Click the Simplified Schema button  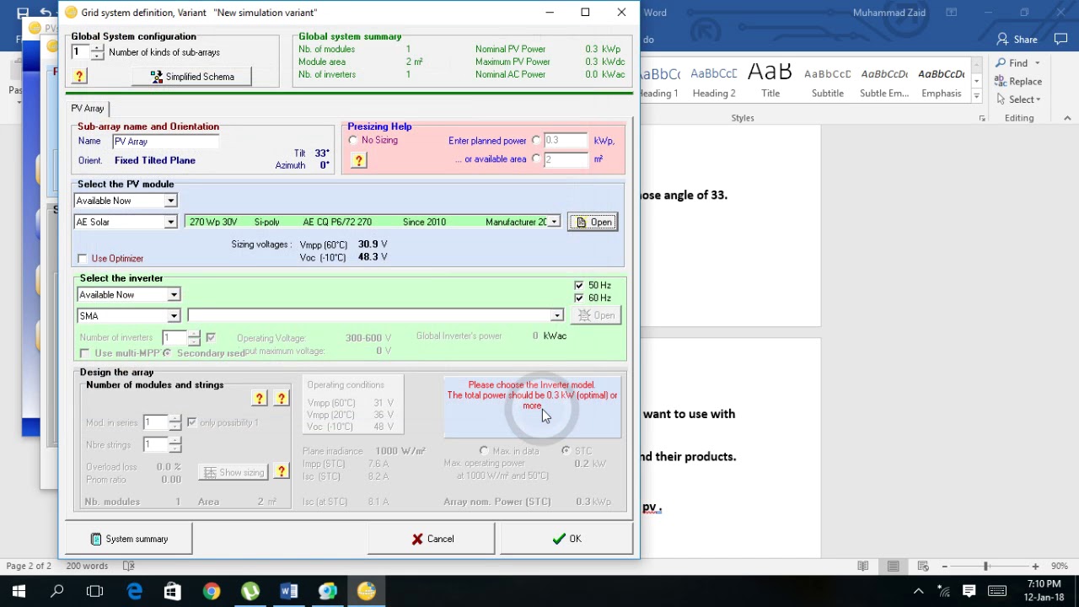pyautogui.click(x=192, y=77)
